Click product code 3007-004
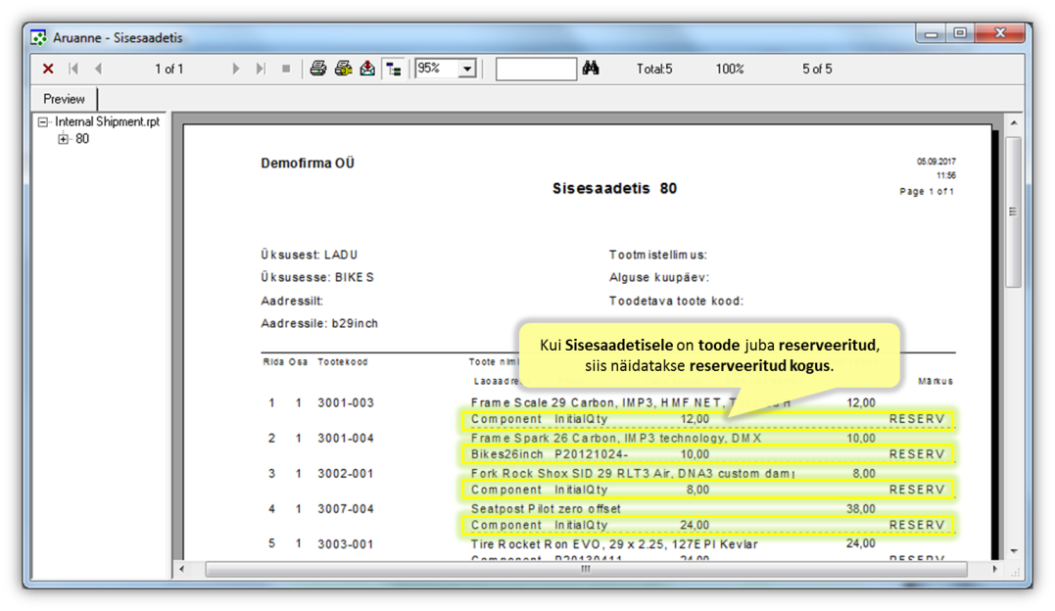 pyautogui.click(x=346, y=509)
